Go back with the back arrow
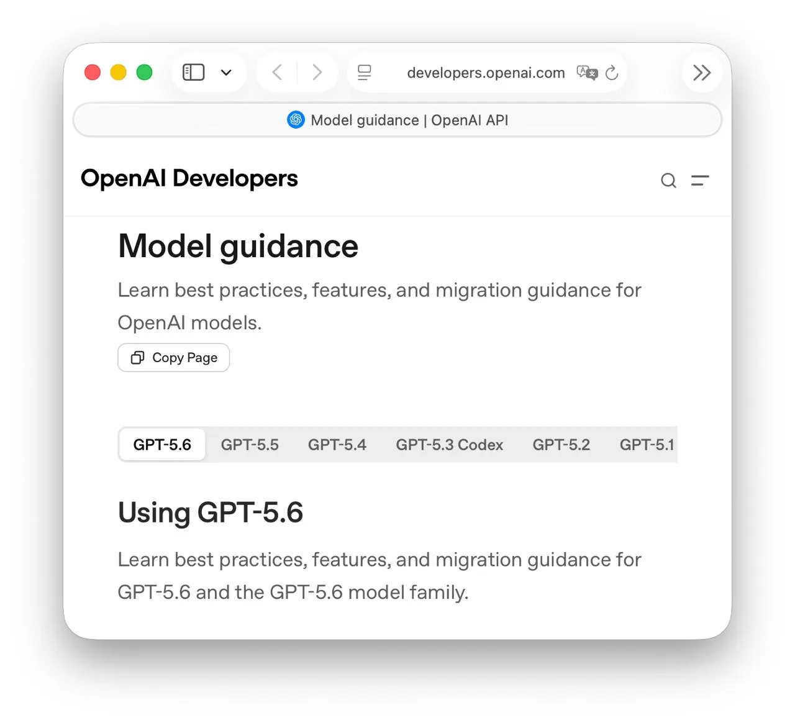The image size is (795, 723). (x=278, y=73)
